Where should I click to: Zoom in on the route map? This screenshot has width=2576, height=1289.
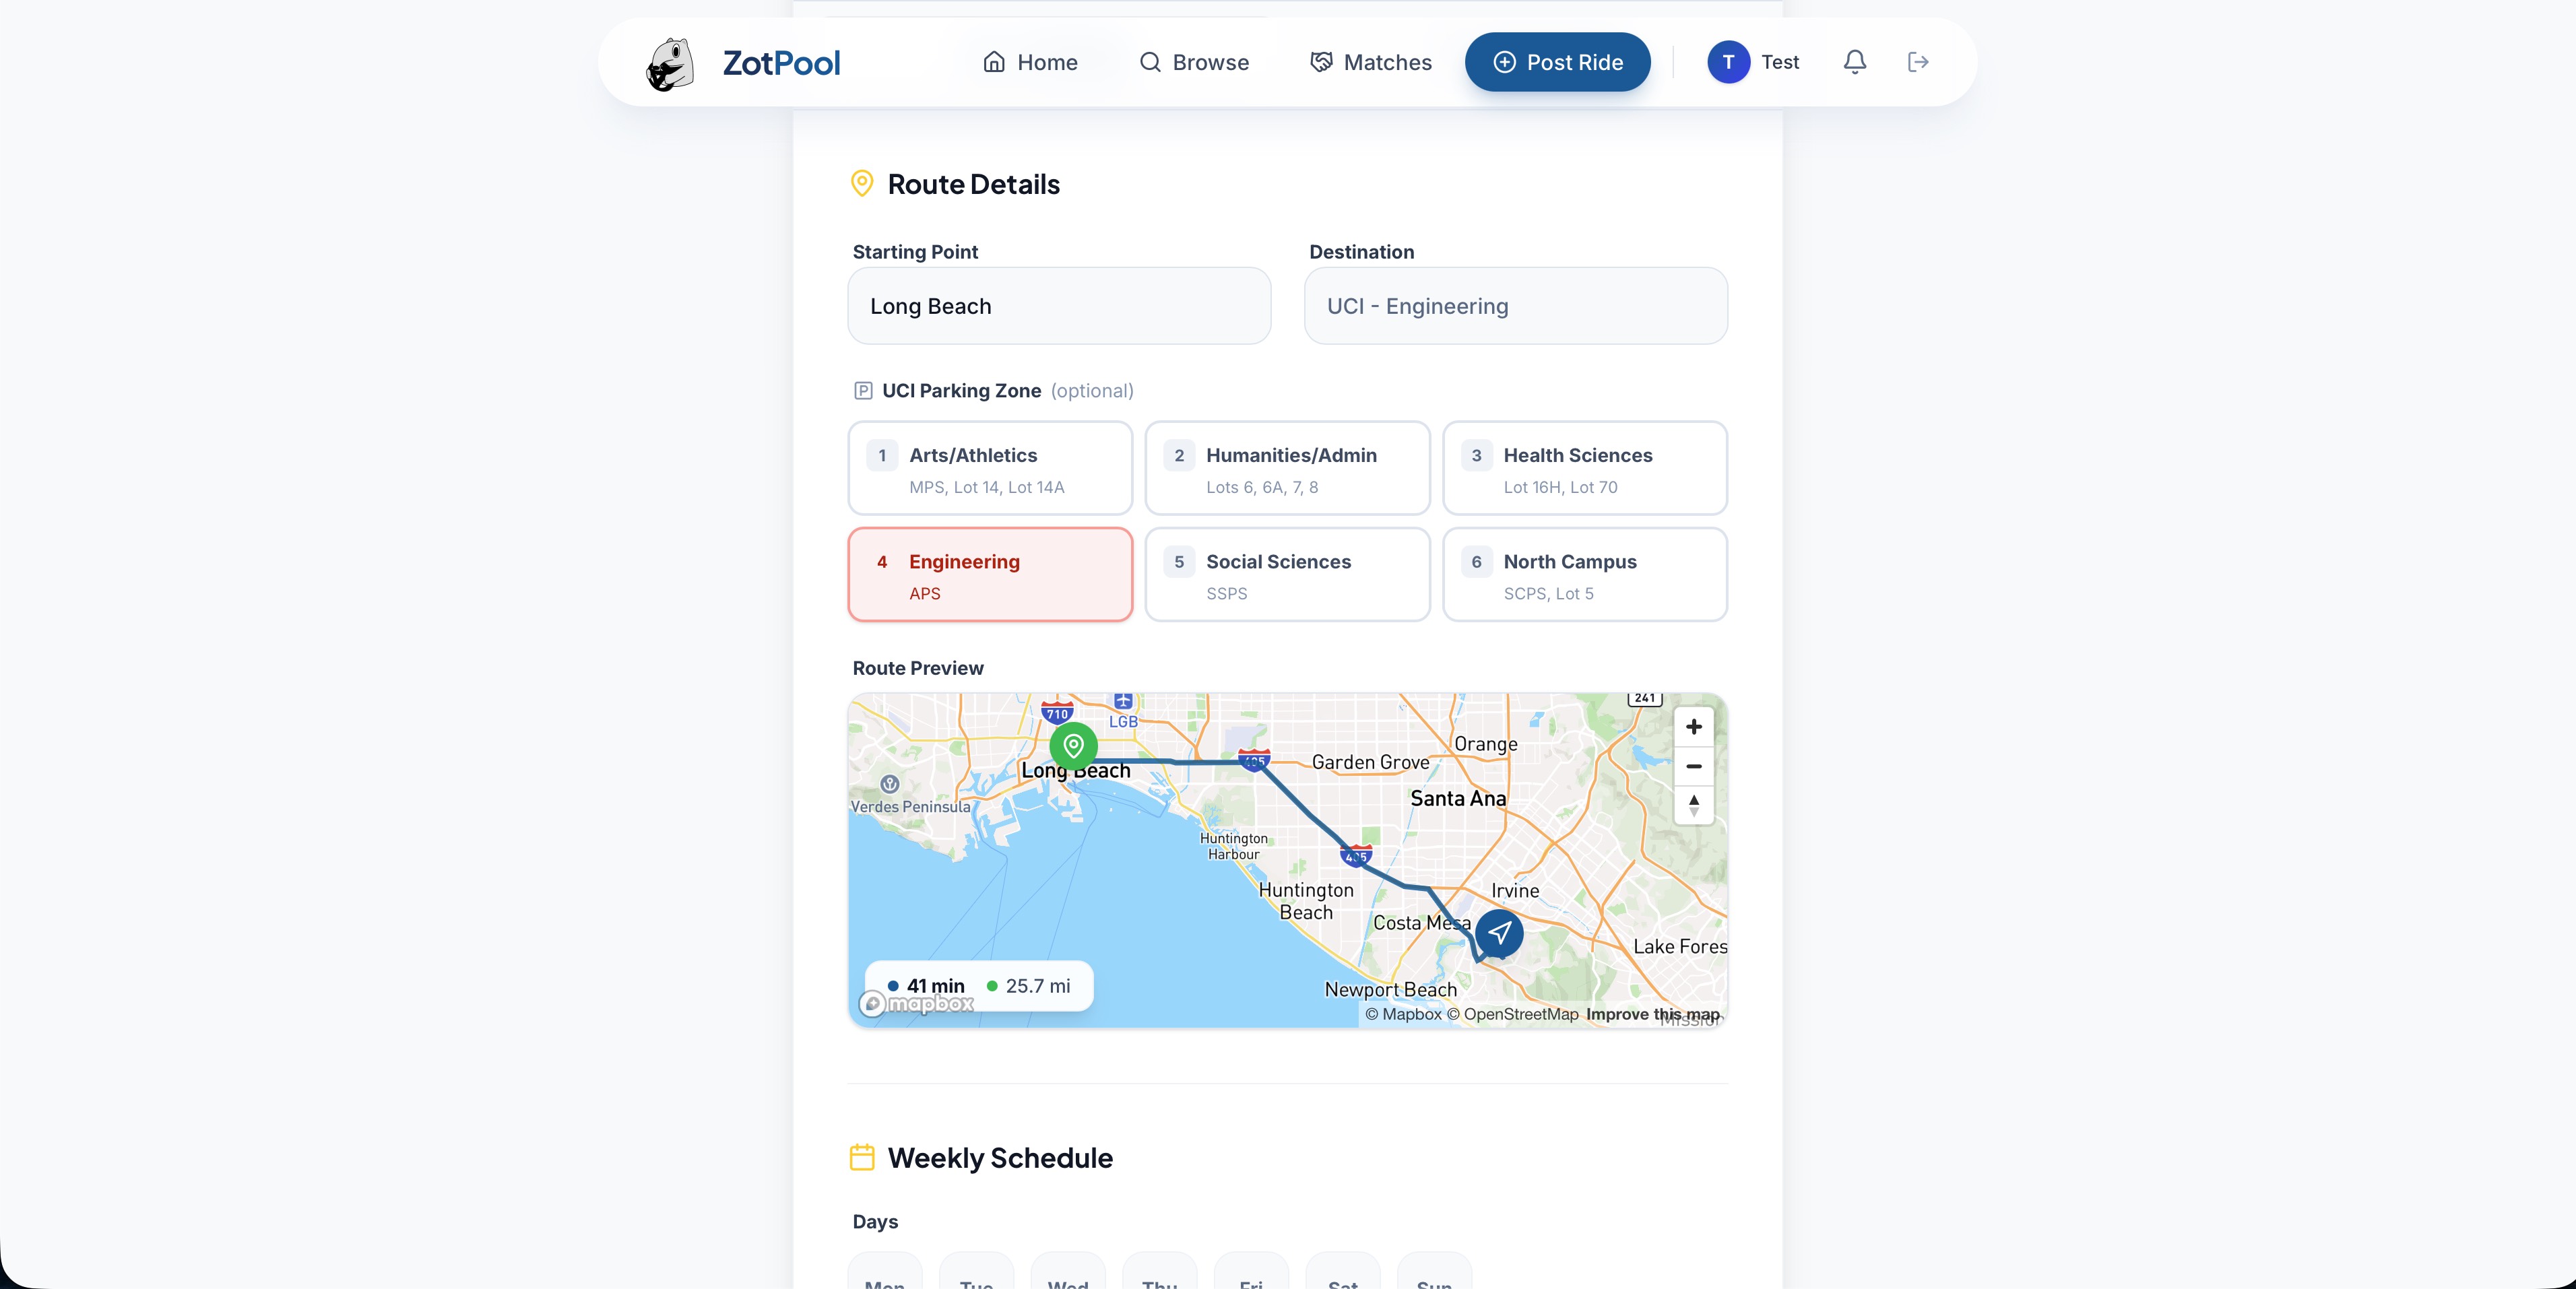tap(1693, 727)
